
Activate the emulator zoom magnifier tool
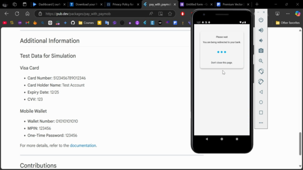(x=261, y=61)
